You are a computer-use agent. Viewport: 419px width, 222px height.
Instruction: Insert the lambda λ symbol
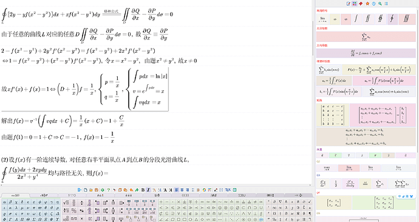pos(16,208)
